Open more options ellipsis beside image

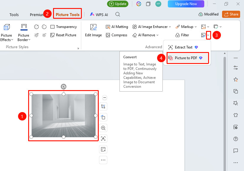point(103,160)
